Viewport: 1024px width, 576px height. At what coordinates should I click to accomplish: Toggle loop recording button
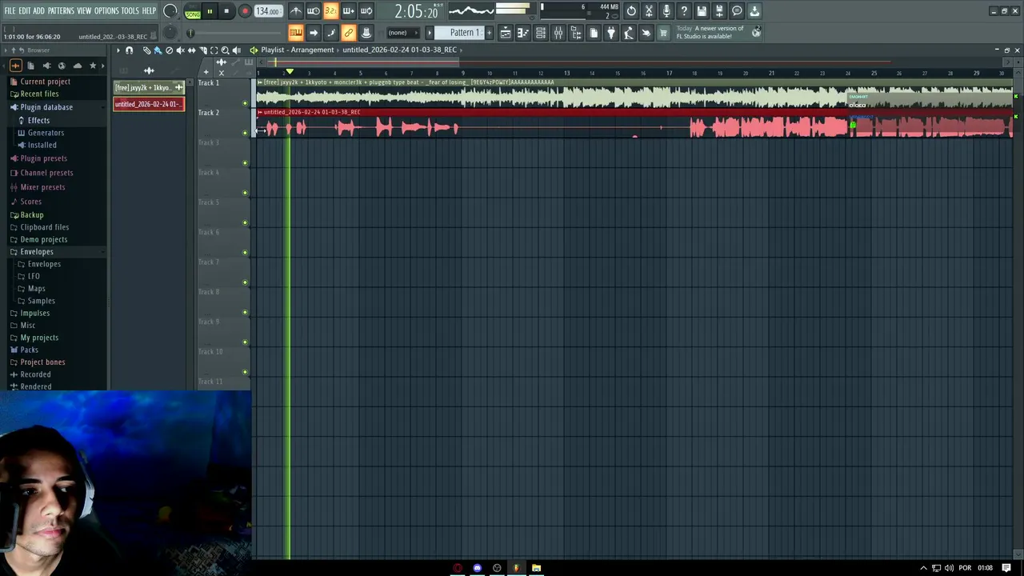366,11
